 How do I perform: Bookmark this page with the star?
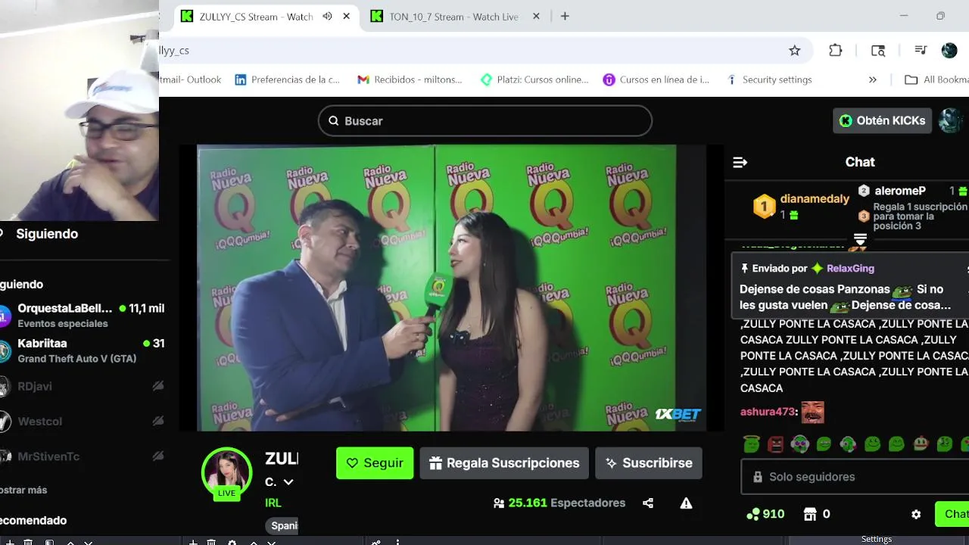(x=794, y=51)
